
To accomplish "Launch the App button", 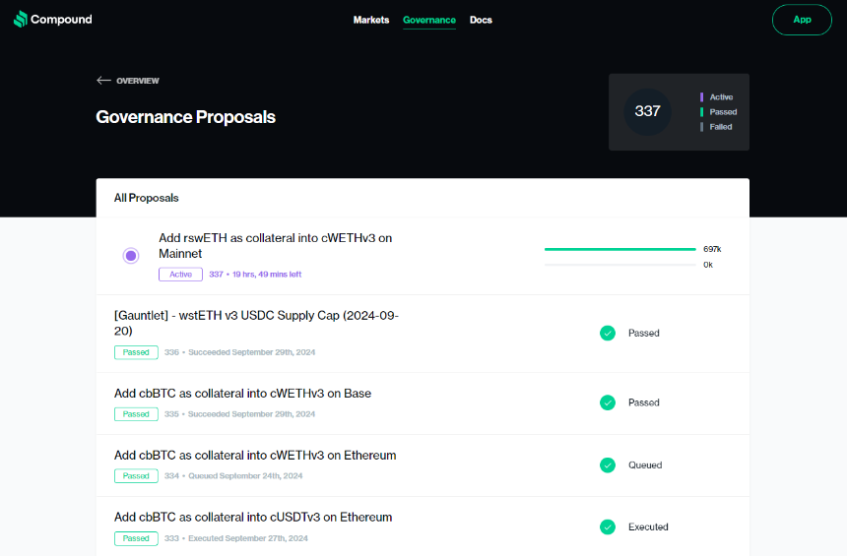I will [x=802, y=20].
